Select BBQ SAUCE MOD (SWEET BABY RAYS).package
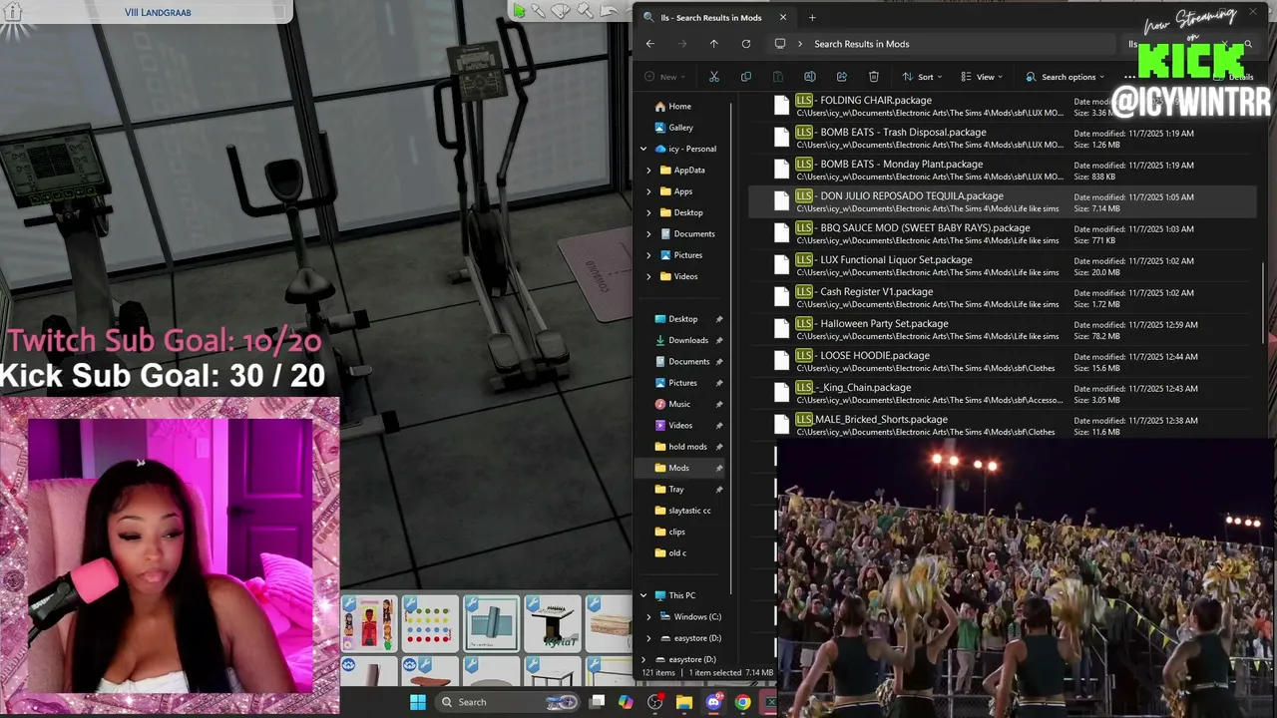Viewport: 1277px width, 718px height. pyautogui.click(x=1002, y=233)
